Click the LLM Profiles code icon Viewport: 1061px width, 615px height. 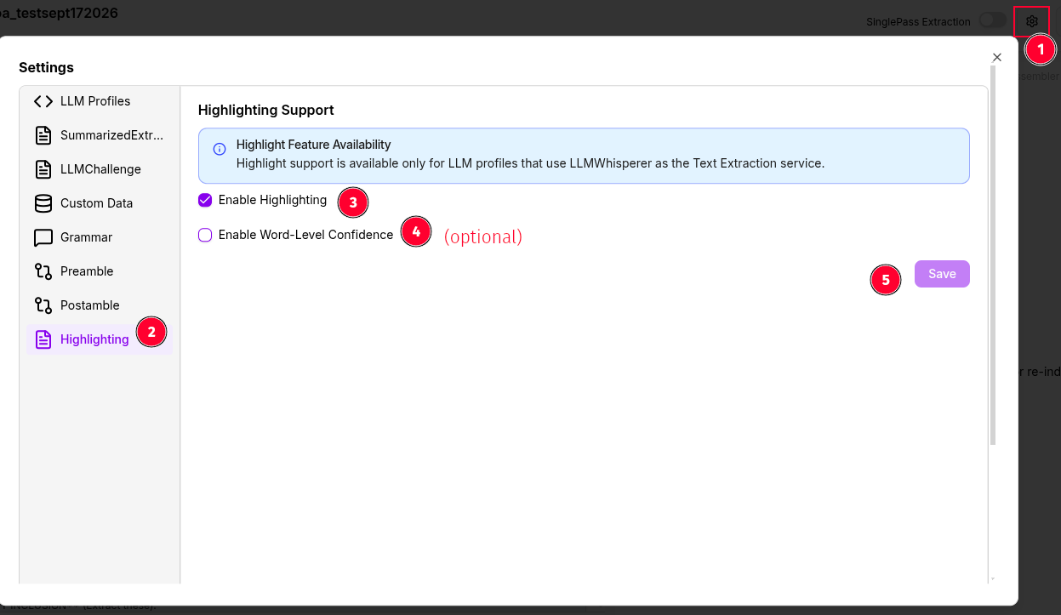click(43, 101)
